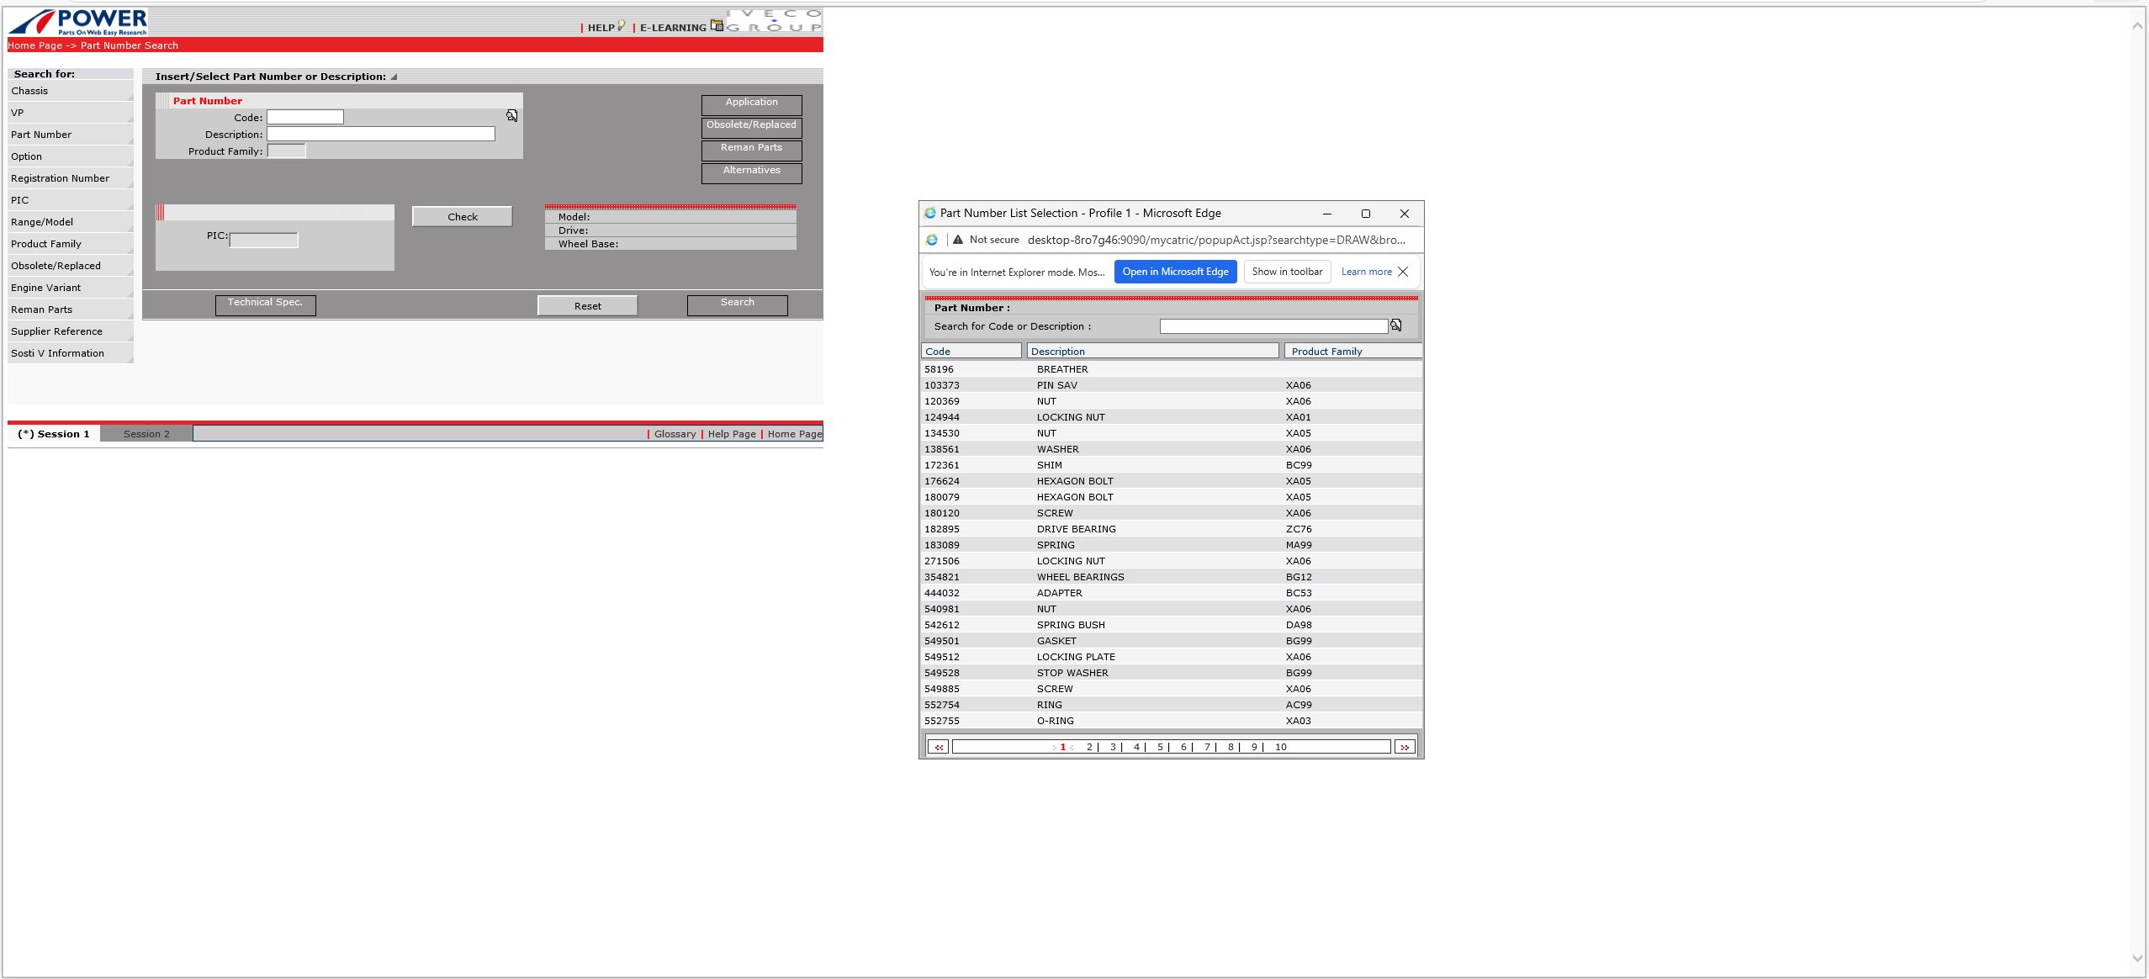Open the E-LEARNING icon in header
The image size is (2149, 979).
click(x=716, y=25)
